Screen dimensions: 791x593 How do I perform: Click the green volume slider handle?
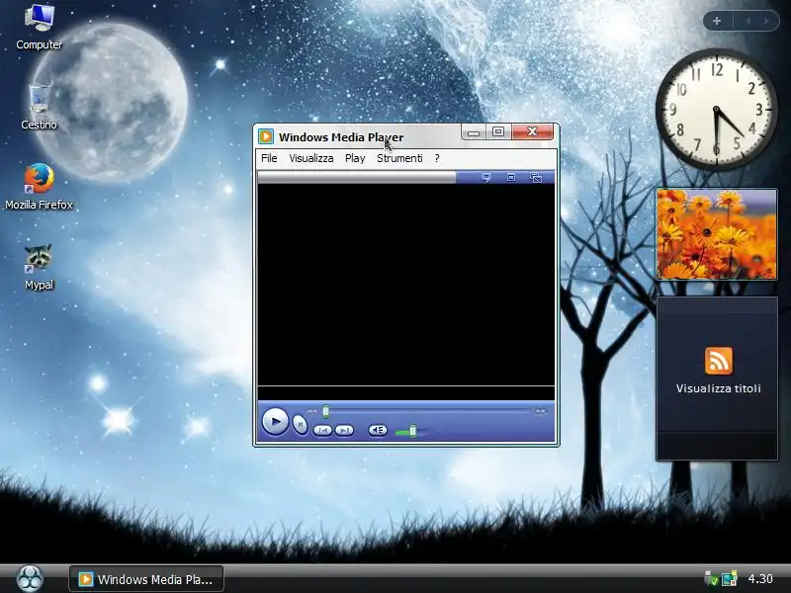(412, 430)
